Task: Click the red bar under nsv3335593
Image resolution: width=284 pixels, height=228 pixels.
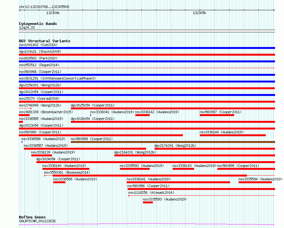Action: click(148, 202)
